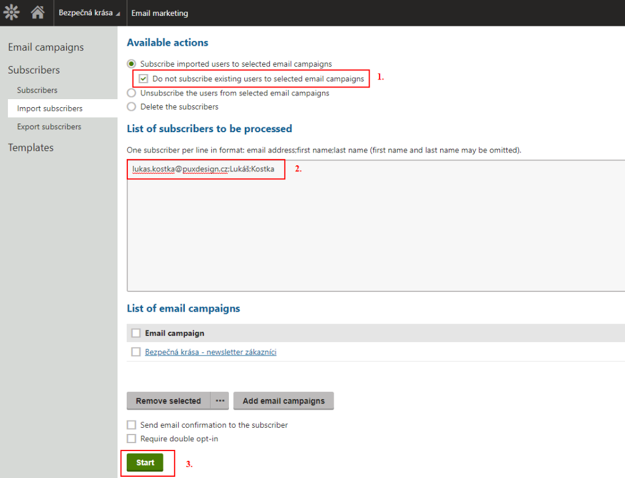The image size is (625, 478).
Task: Click the Kentico logo icon
Action: click(x=12, y=13)
